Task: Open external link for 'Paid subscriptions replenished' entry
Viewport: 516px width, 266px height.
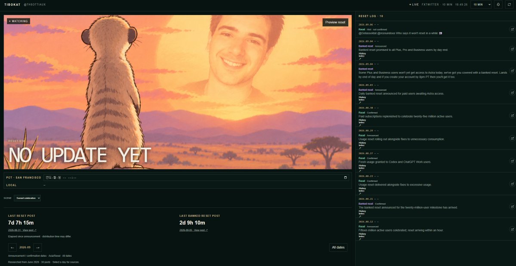Action: (x=512, y=115)
